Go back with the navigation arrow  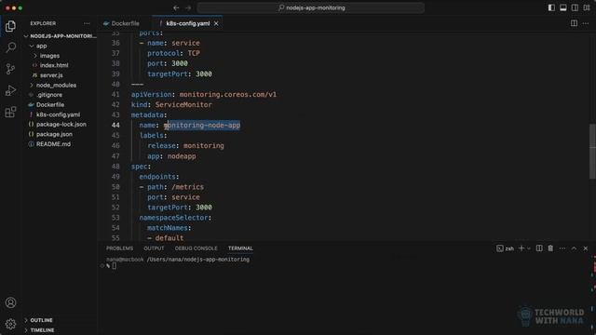(176, 7)
